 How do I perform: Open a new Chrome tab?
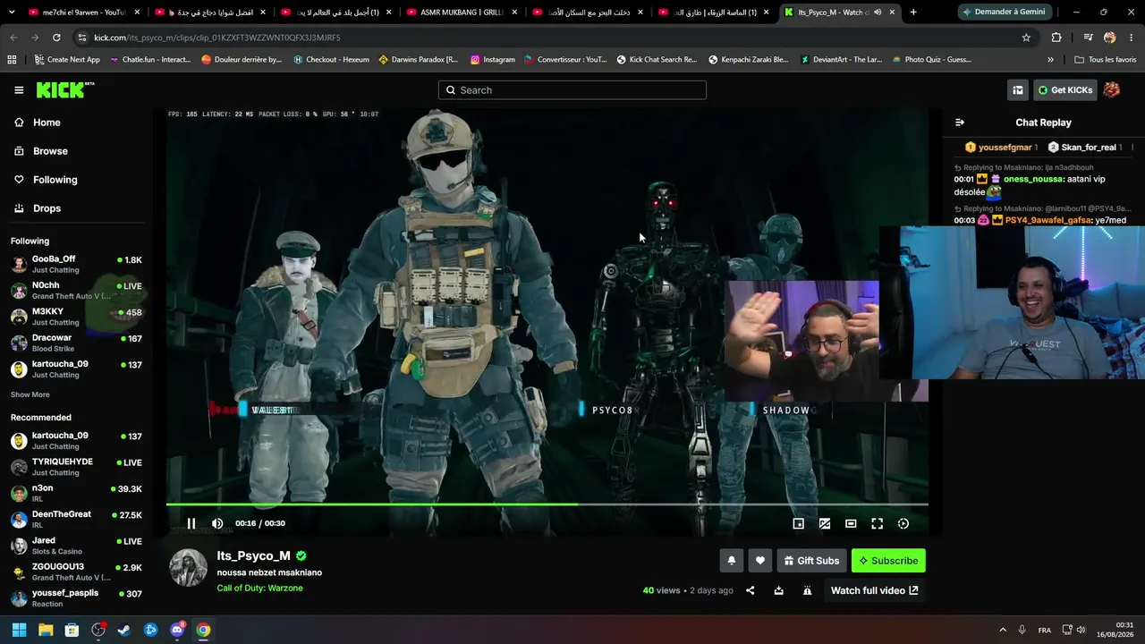point(913,12)
